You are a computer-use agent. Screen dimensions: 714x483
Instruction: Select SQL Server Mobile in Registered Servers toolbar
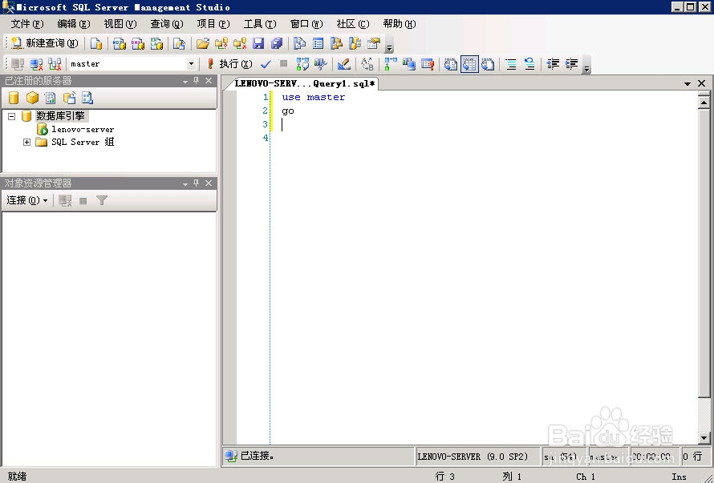tap(69, 98)
